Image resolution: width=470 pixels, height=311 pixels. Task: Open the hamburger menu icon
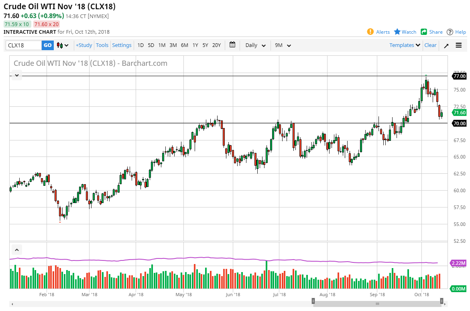tap(459, 45)
